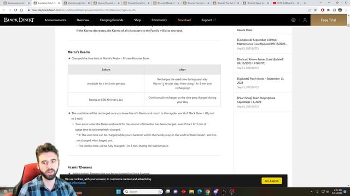This screenshot has width=350, height=196.
Task: Open the Announcements menu
Action: (55, 20)
